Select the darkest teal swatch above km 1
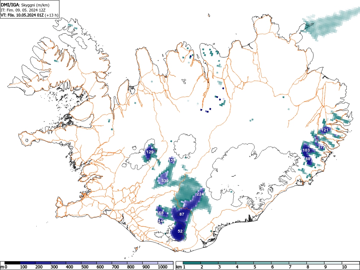 (192, 263)
